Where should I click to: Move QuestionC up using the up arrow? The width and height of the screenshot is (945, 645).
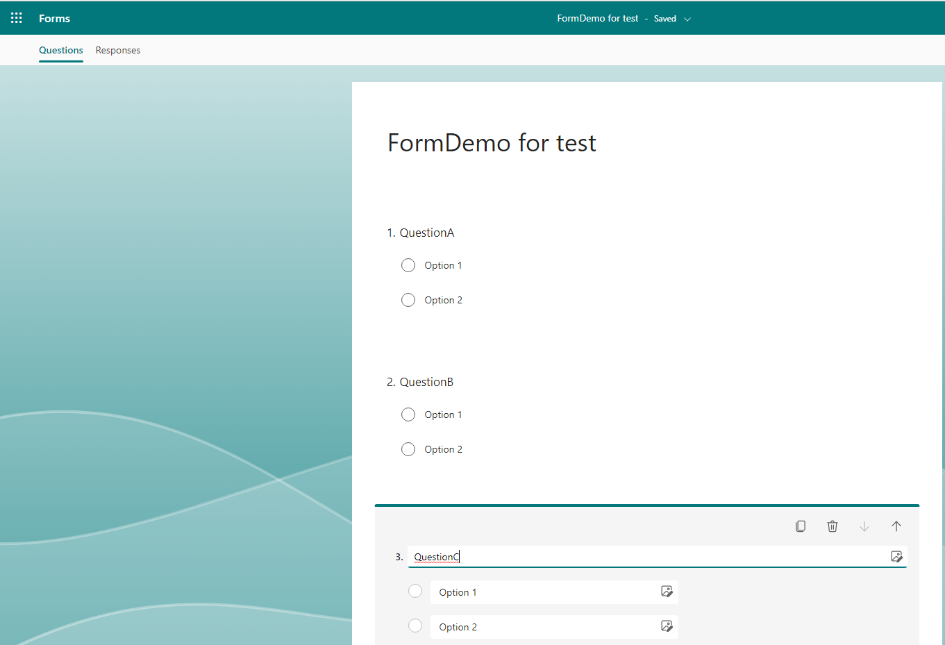(896, 526)
